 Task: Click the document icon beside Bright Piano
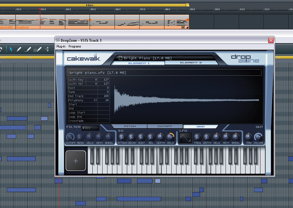point(120,58)
